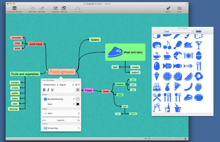Choose the clinking champagne glasses icon

(157, 108)
